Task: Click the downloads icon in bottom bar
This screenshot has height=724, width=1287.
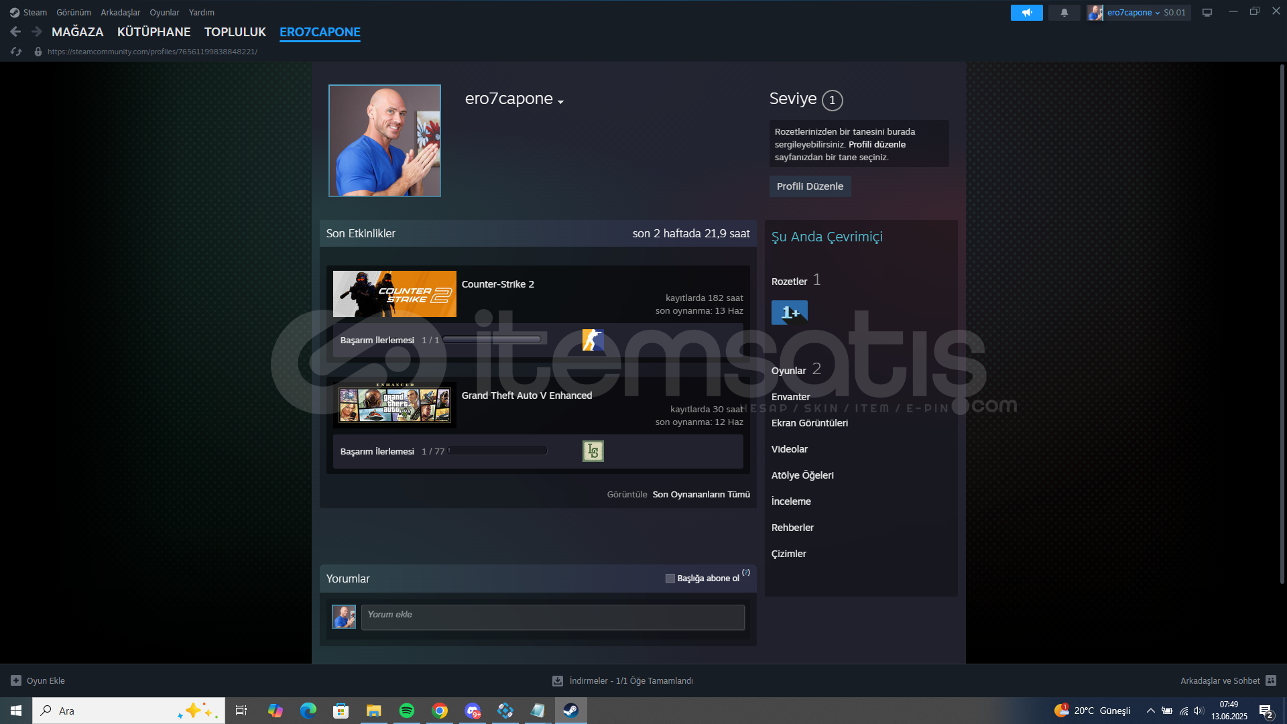Action: pos(557,680)
